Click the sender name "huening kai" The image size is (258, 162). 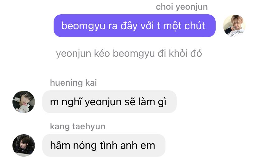point(74,83)
